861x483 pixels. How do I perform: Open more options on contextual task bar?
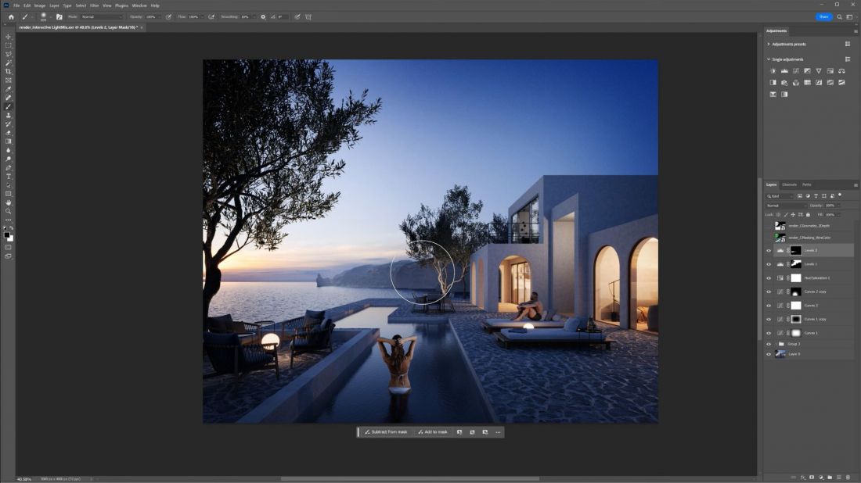[498, 432]
